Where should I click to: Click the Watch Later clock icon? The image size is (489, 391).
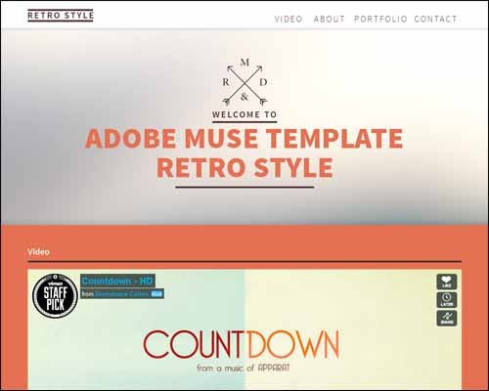(x=447, y=300)
